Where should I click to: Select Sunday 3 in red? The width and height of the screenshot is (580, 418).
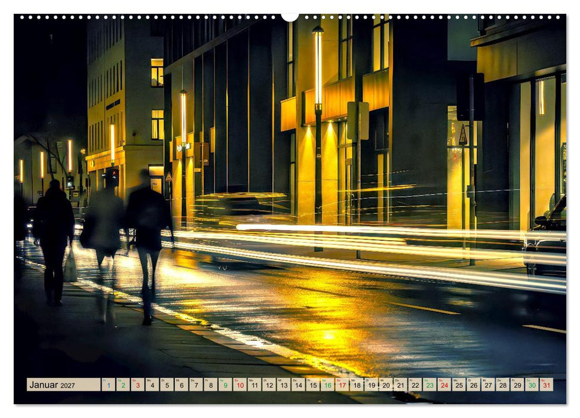pos(137,385)
